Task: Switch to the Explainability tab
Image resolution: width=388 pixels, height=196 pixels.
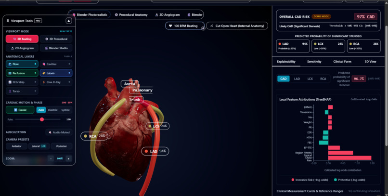Action: [x=286, y=62]
